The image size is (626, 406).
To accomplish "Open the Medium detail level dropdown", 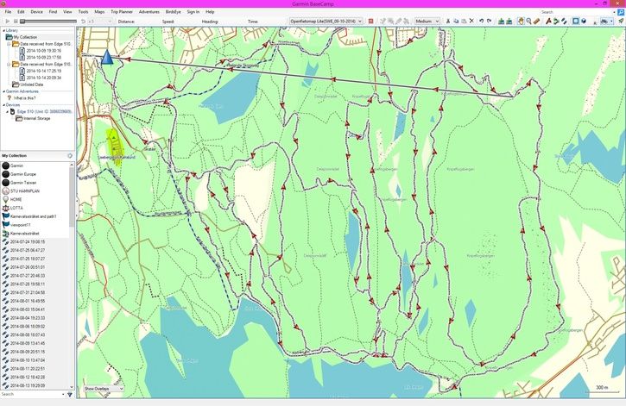I will pos(427,21).
